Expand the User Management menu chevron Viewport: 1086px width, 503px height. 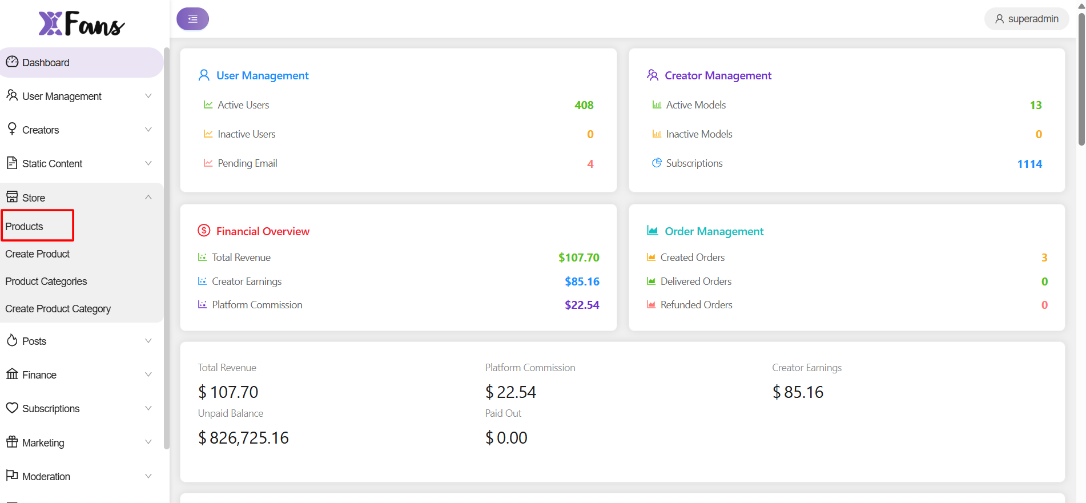(148, 96)
